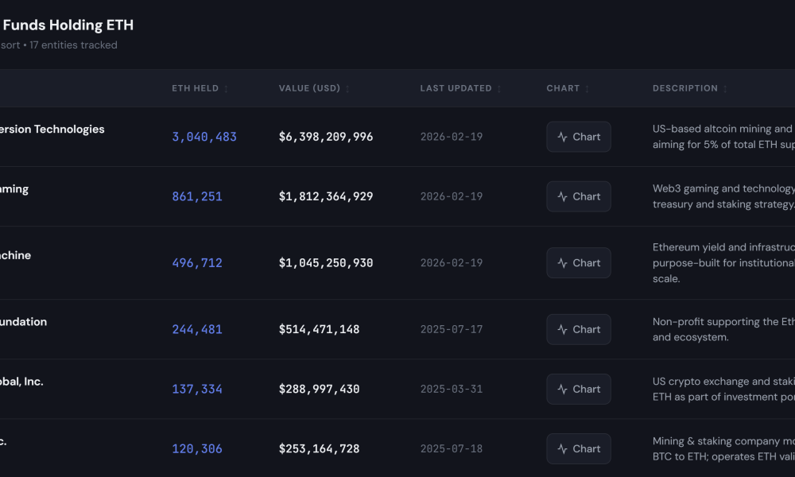The width and height of the screenshot is (795, 477).
Task: Click the sort icon beside the CHART header
Action: coord(588,88)
